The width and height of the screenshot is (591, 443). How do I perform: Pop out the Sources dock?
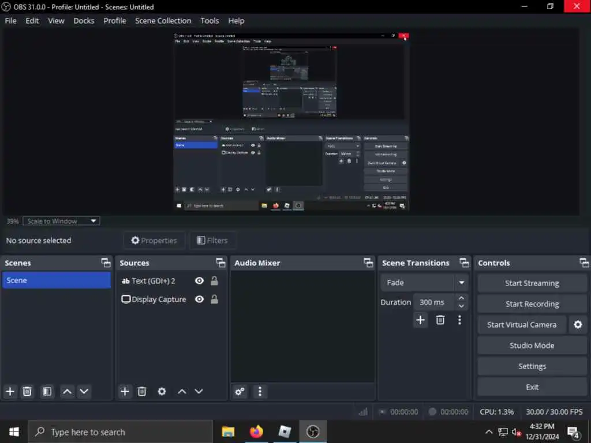click(220, 262)
